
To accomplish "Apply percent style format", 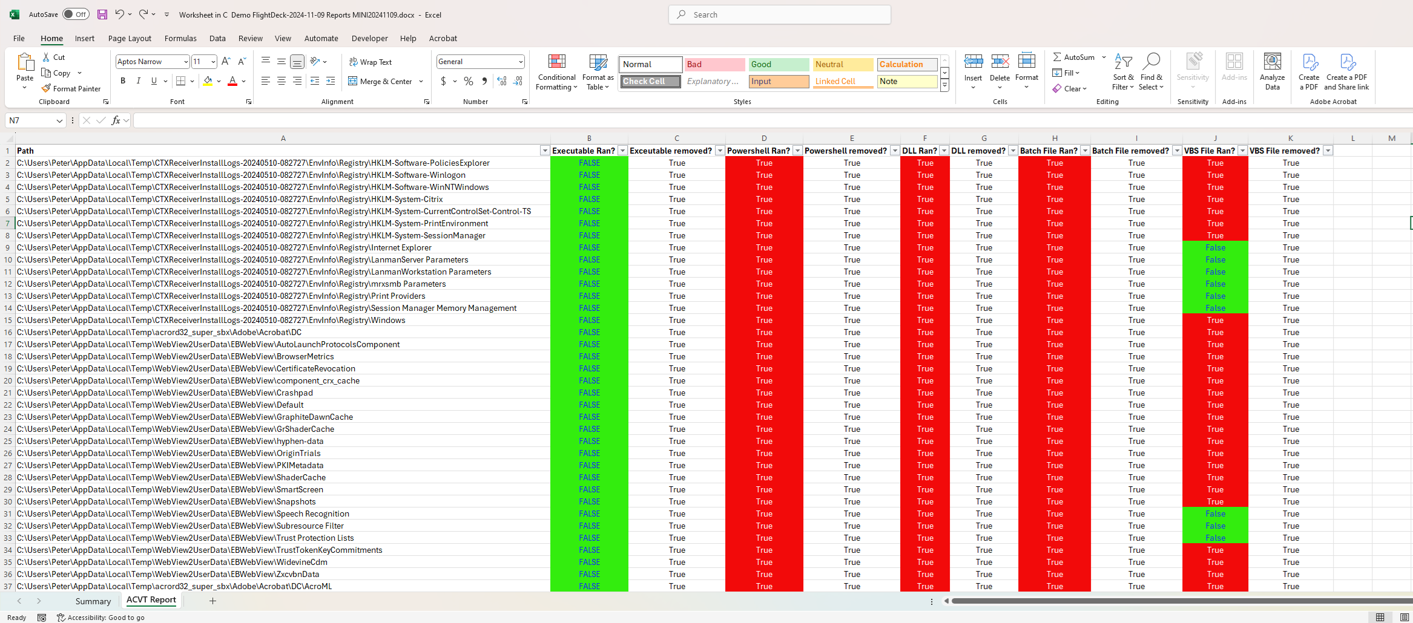I will 468,81.
